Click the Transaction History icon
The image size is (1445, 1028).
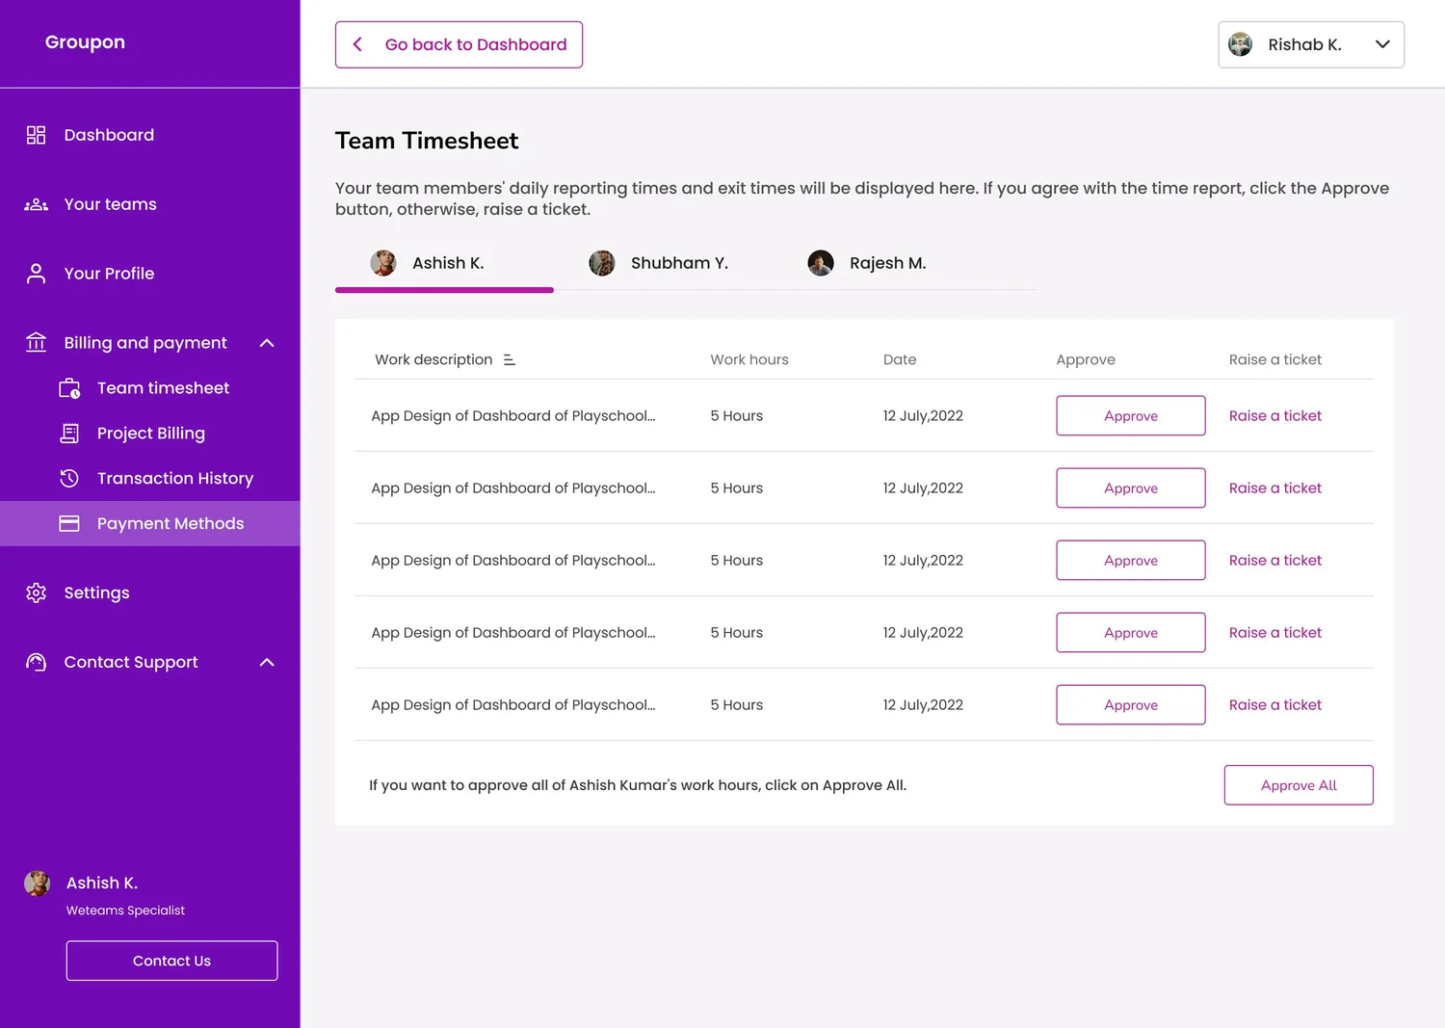click(69, 478)
